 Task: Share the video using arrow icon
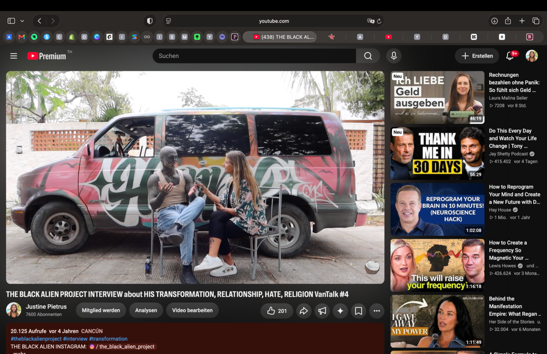pos(304,311)
